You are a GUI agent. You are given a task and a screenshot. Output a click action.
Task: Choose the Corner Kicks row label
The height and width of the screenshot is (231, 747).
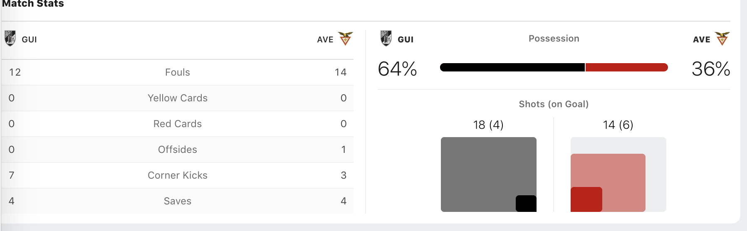(x=178, y=175)
